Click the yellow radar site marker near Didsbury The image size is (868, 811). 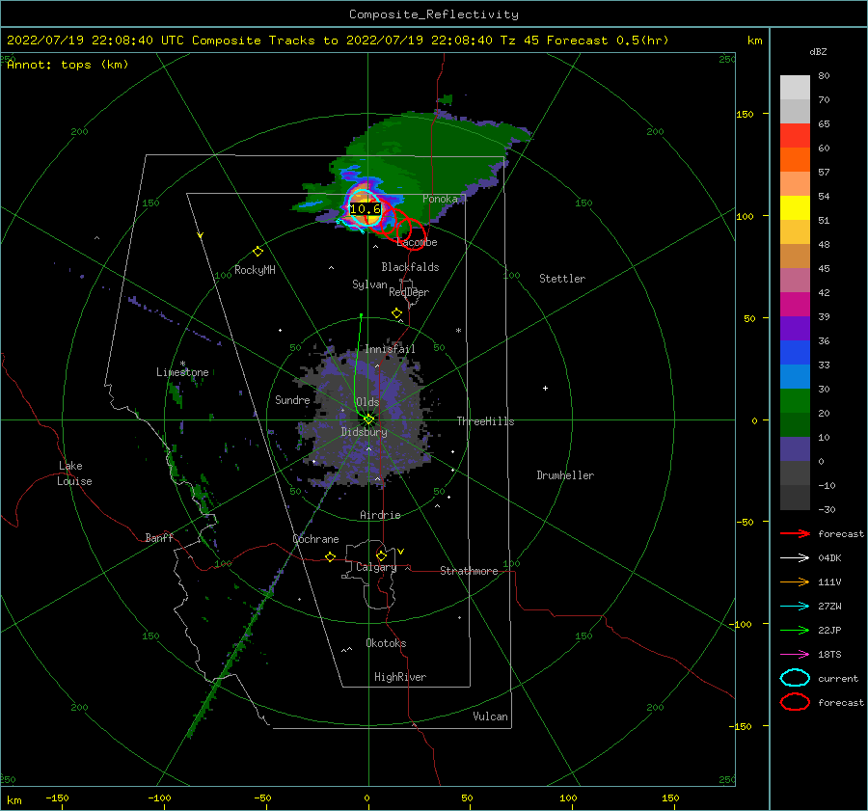(368, 419)
